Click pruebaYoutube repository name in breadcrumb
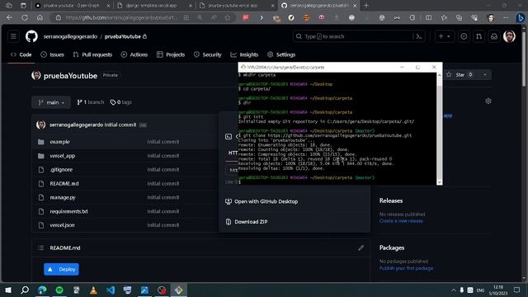This screenshot has width=528, height=297. coord(123,36)
